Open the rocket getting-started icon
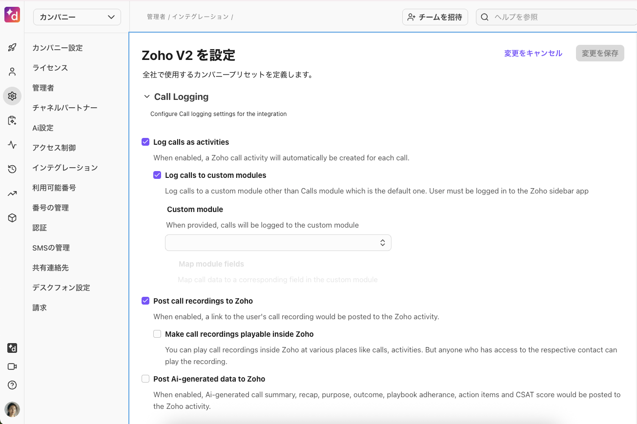The width and height of the screenshot is (637, 424). pos(12,47)
